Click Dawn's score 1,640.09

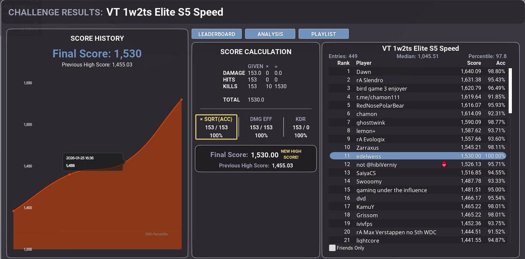471,71
